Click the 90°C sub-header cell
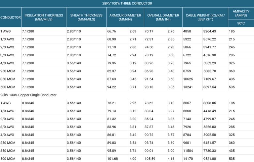Image resolution: width=254 pixels, height=162 pixels. pyautogui.click(x=241, y=24)
